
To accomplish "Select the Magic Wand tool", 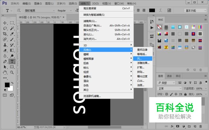I will 12,28.
